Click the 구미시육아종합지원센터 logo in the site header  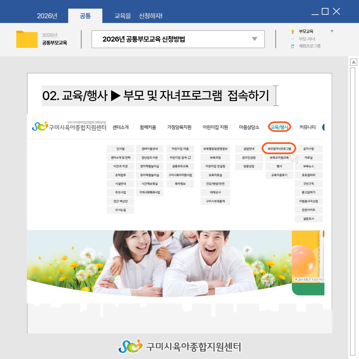(x=69, y=126)
